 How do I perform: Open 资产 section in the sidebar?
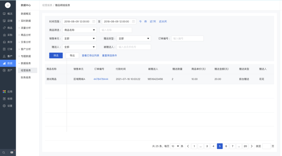(x=8, y=70)
